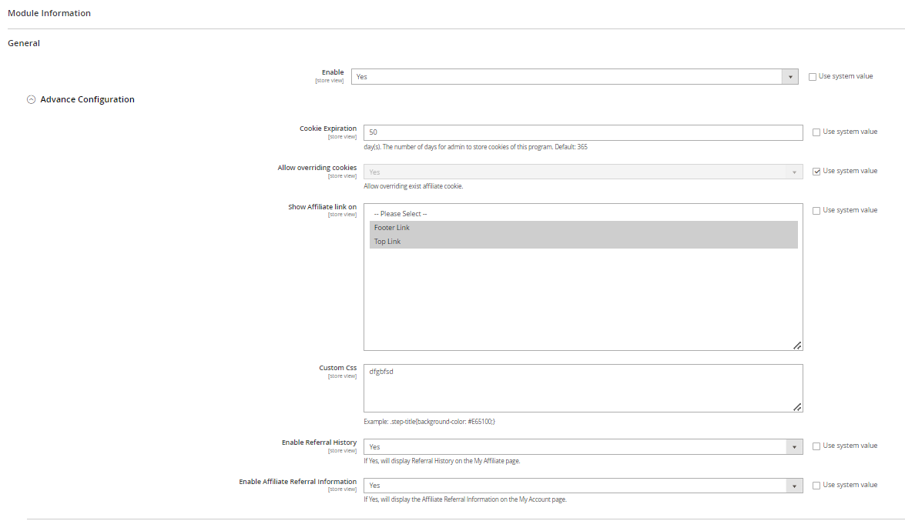Viewport: 905px width, 521px height.
Task: Click the Enable Referral History dropdown arrow
Action: [794, 447]
